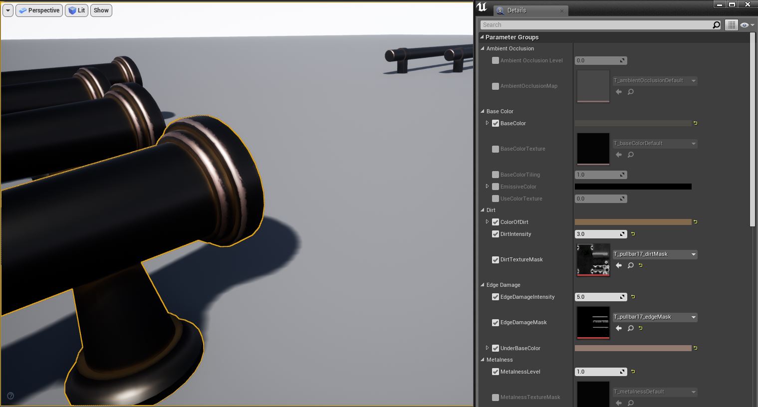Open the ColorOfDirt color swatch picker

point(633,222)
